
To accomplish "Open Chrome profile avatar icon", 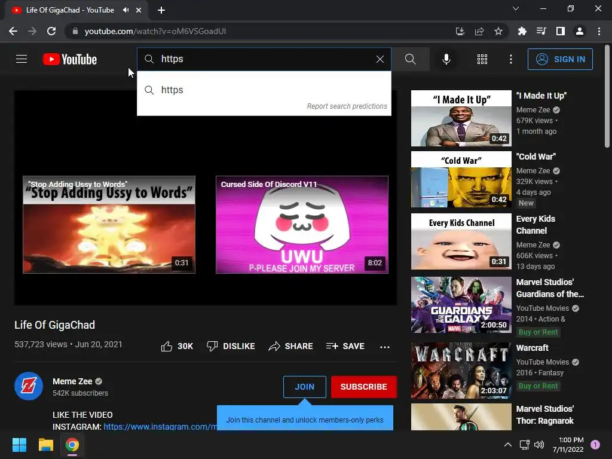I will pos(580,31).
